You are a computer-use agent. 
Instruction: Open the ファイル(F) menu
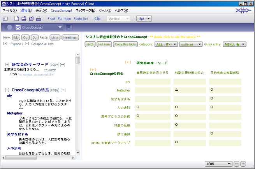10,11
